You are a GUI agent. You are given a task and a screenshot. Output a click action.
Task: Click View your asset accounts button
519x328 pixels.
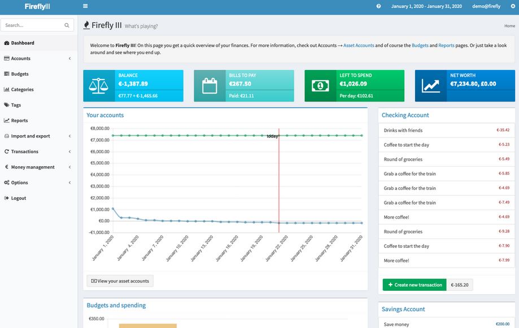pyautogui.click(x=120, y=281)
